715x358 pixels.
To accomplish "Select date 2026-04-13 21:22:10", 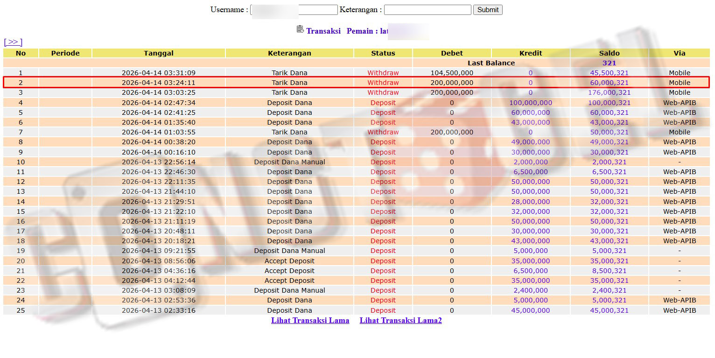I will tap(159, 211).
